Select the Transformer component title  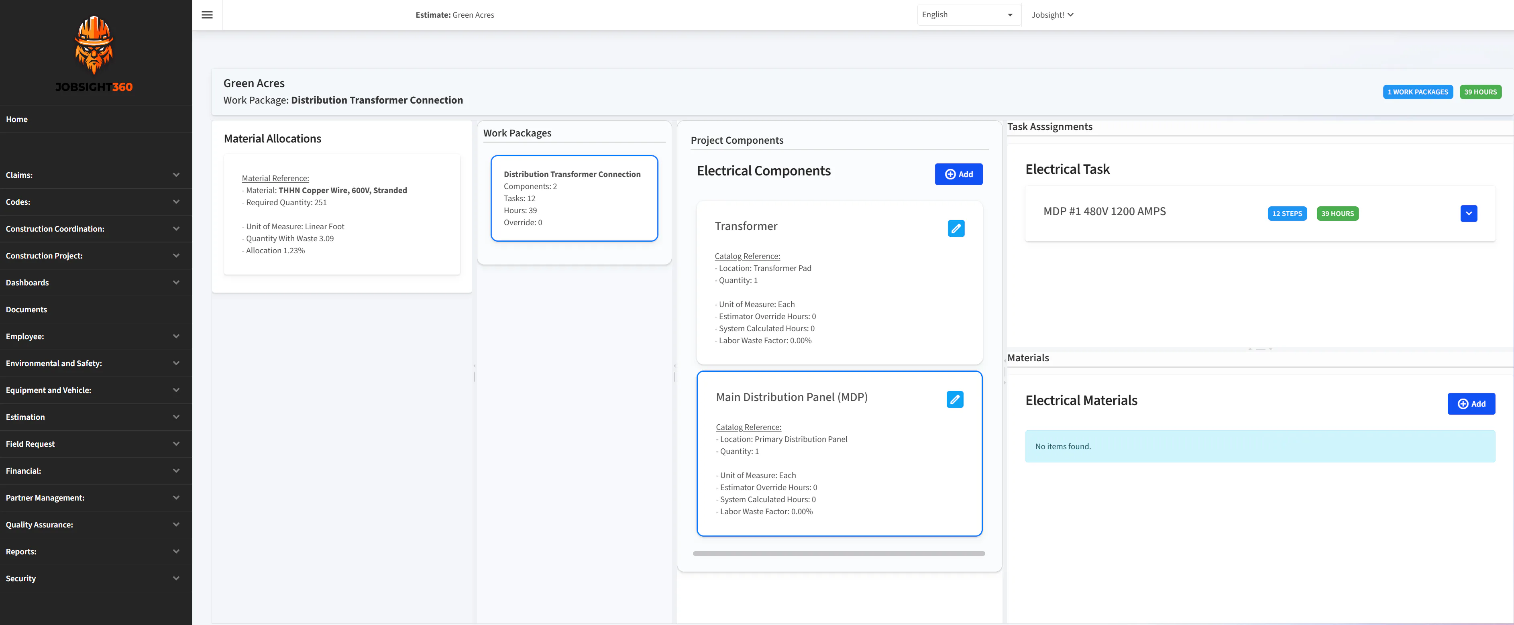(745, 226)
